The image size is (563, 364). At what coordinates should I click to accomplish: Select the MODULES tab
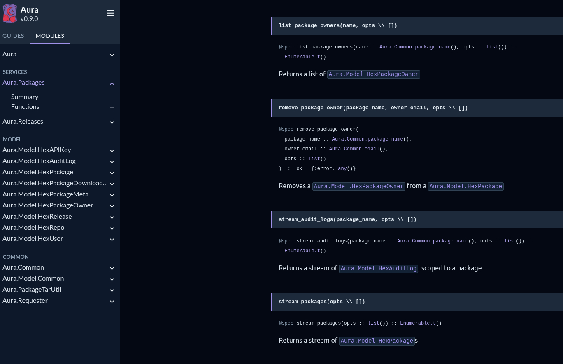(x=50, y=36)
